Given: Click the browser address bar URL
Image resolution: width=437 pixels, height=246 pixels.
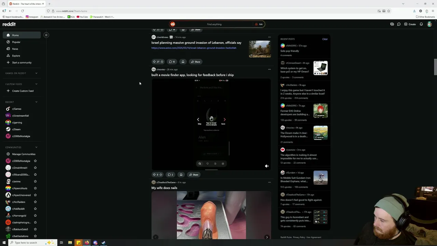Looking at the screenshot, I should [x=72, y=11].
